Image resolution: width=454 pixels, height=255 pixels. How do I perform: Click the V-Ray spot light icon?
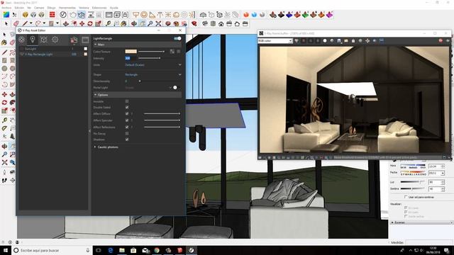tap(152, 14)
